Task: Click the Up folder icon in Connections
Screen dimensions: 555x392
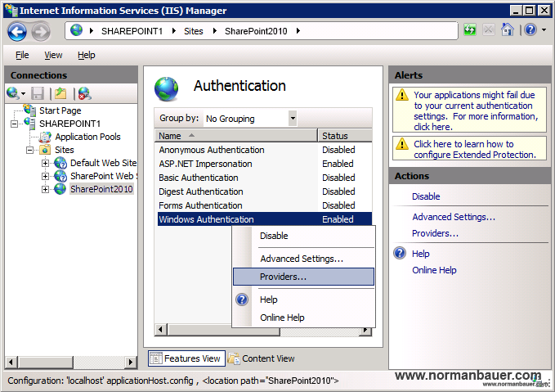Action: (x=60, y=93)
